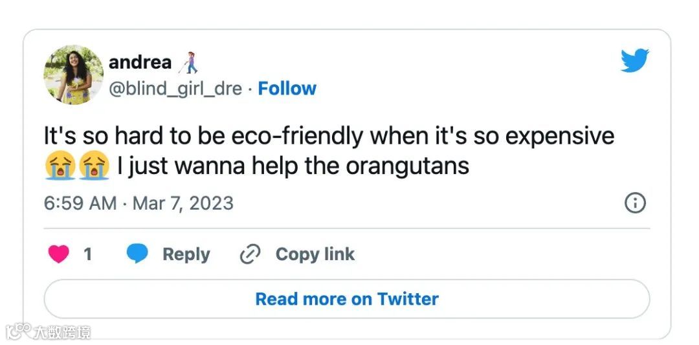Click the 6:59 AM Mar 7, 2023 timestamp
The image size is (699, 345).
point(139,203)
